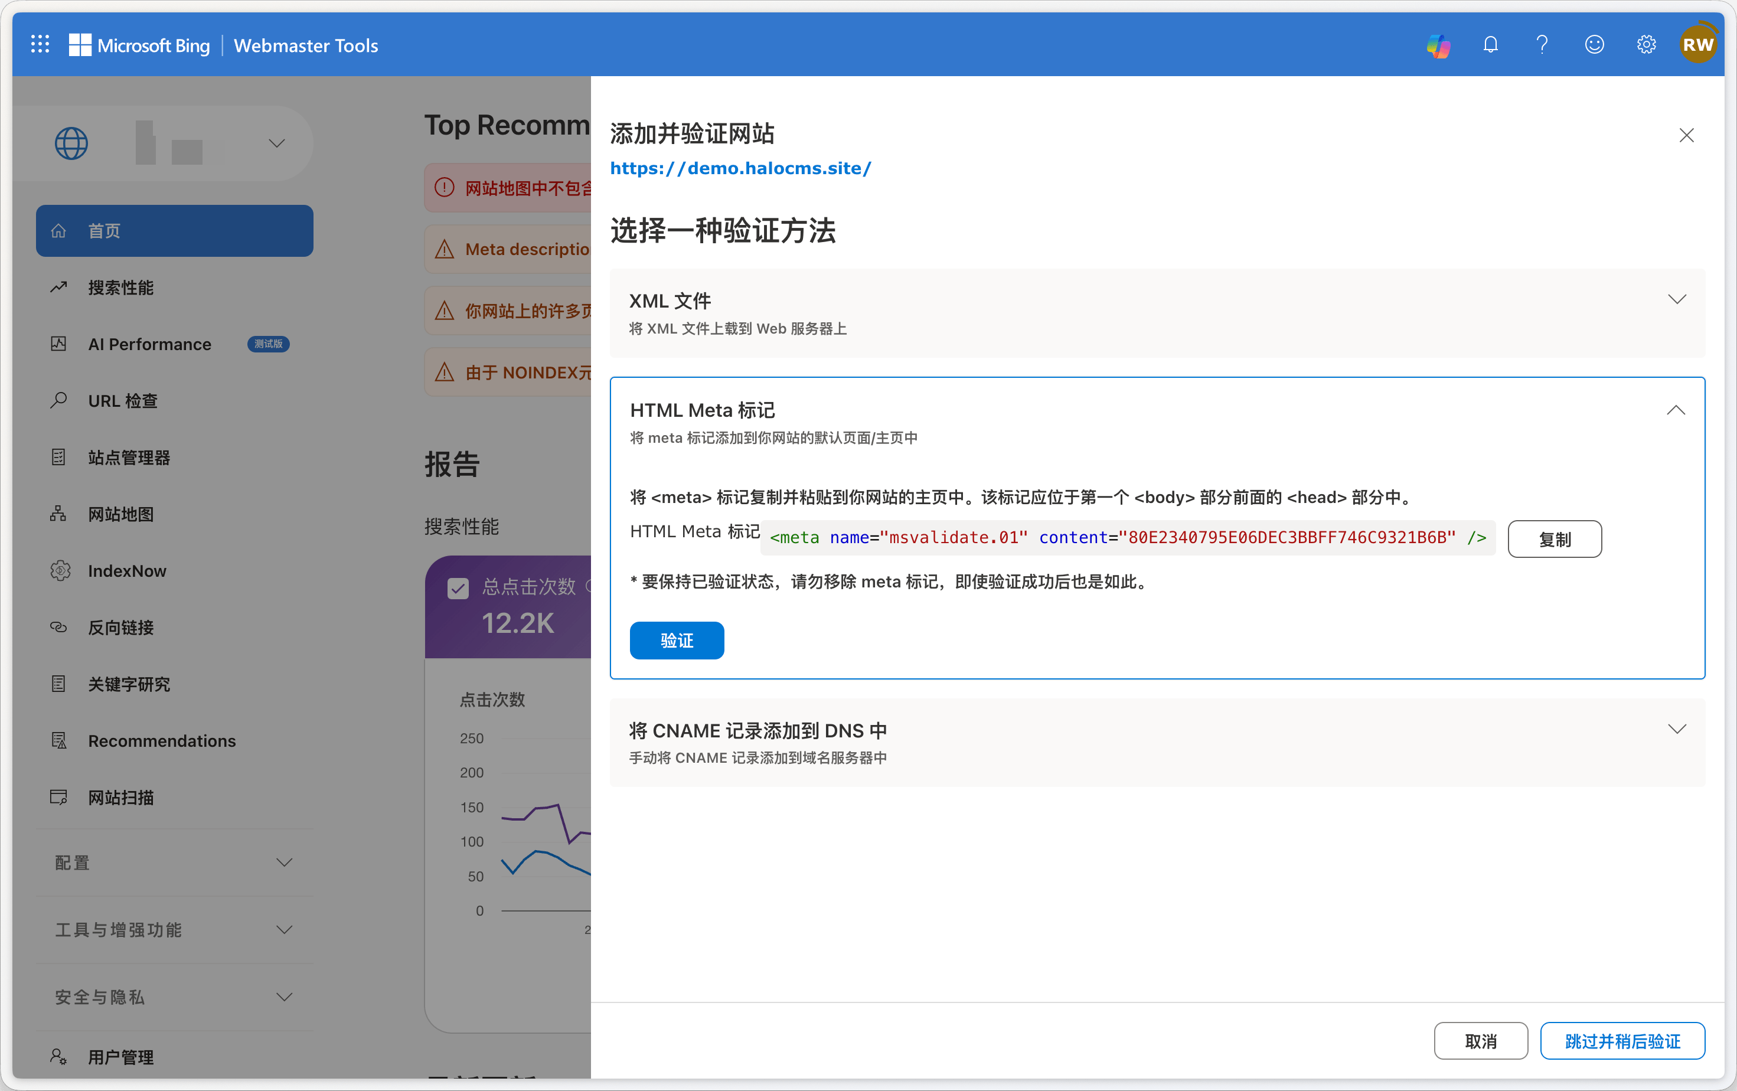This screenshot has height=1091, width=1737.
Task: Open the app launcher grid icon
Action: [x=40, y=45]
